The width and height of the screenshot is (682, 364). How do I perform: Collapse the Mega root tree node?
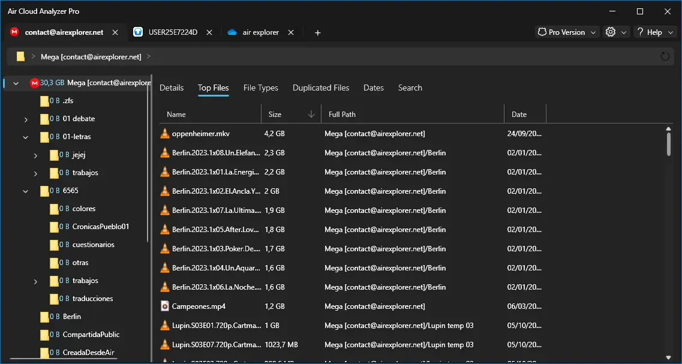pyautogui.click(x=16, y=83)
